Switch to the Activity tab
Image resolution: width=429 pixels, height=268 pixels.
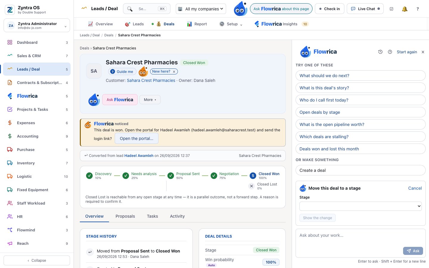[177, 216]
